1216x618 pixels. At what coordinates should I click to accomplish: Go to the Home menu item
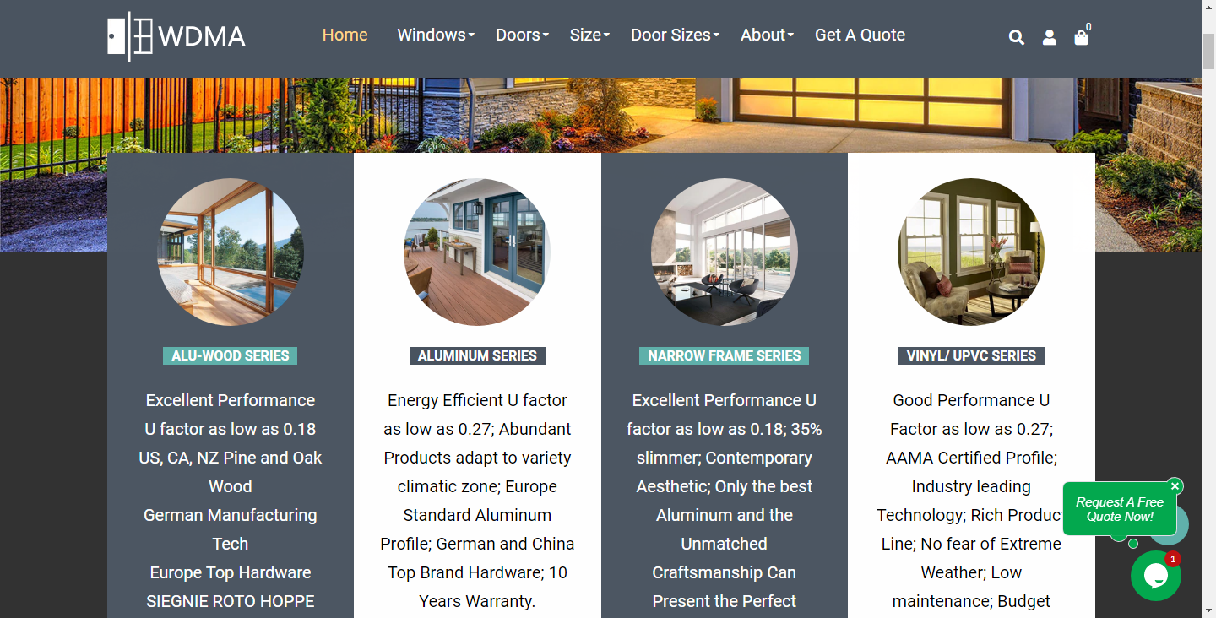coord(345,35)
